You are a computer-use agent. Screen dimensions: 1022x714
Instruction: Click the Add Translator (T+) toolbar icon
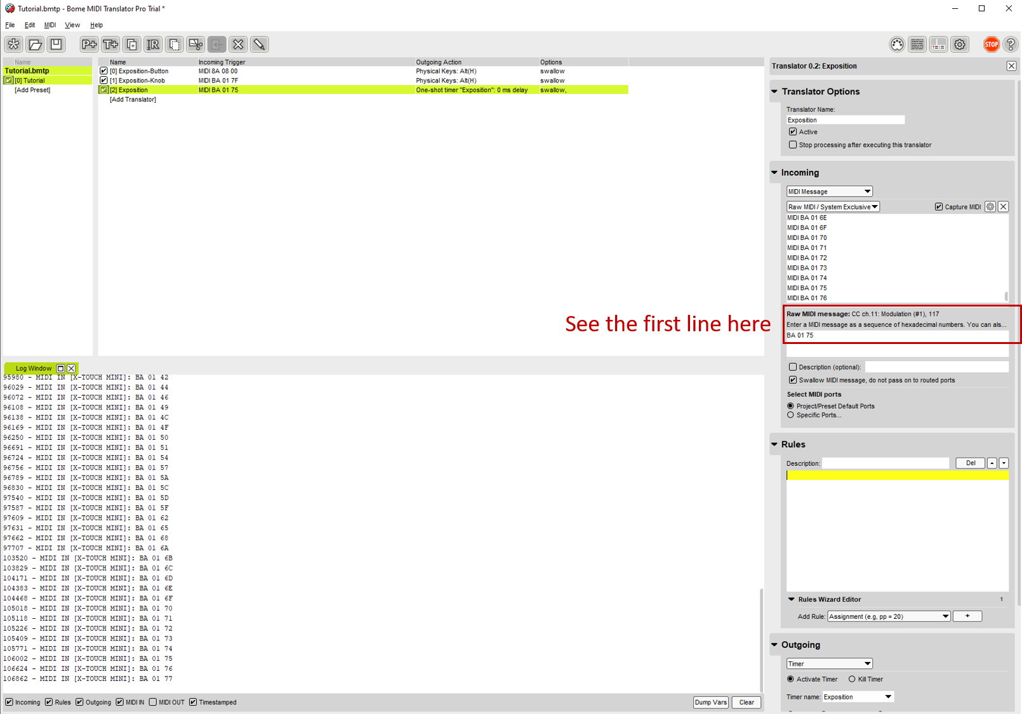pos(110,44)
